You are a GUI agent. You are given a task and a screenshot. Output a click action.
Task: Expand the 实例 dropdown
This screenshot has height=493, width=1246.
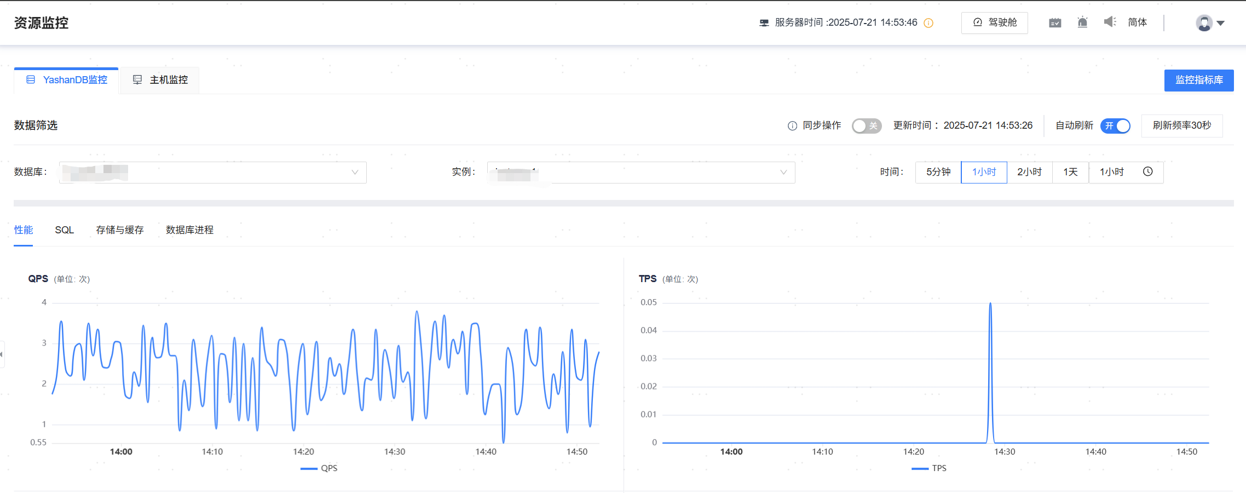641,173
